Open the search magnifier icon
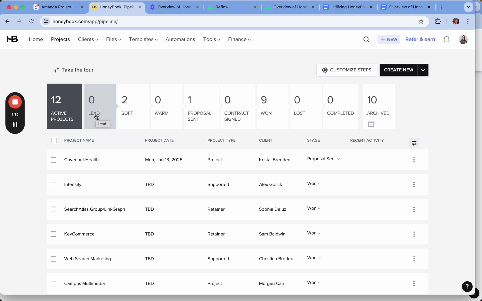Viewport: 482px width, 301px height. 366,40
